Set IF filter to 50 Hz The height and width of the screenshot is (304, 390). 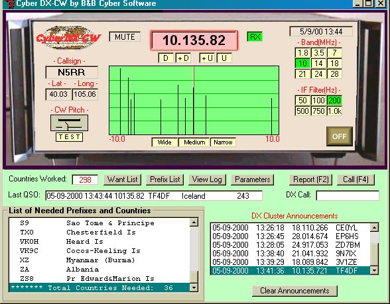pyautogui.click(x=302, y=101)
